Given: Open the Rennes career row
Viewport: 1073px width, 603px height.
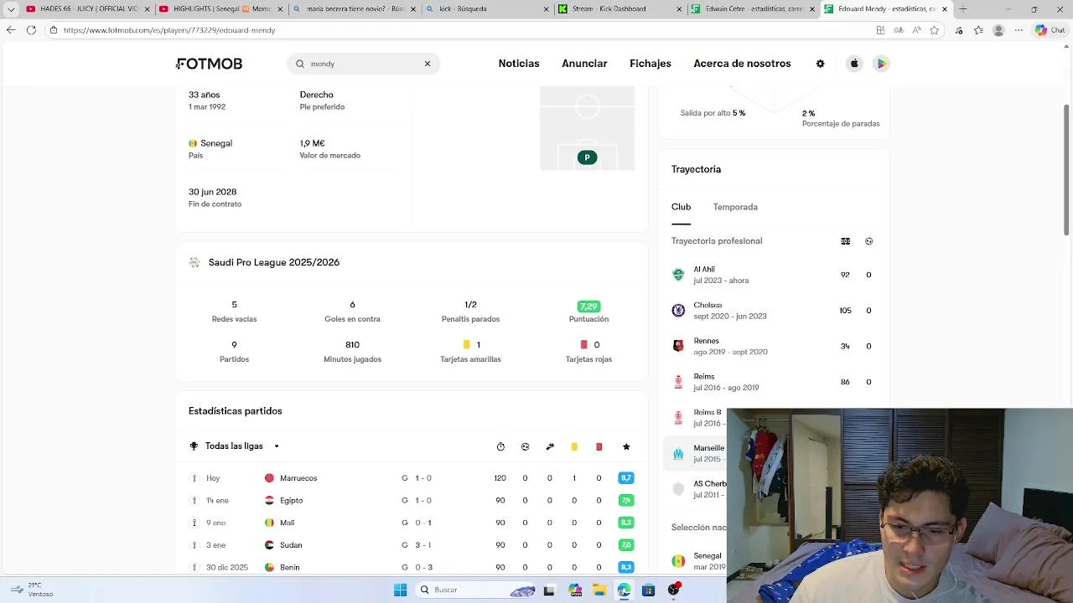Looking at the screenshot, I should tap(774, 346).
